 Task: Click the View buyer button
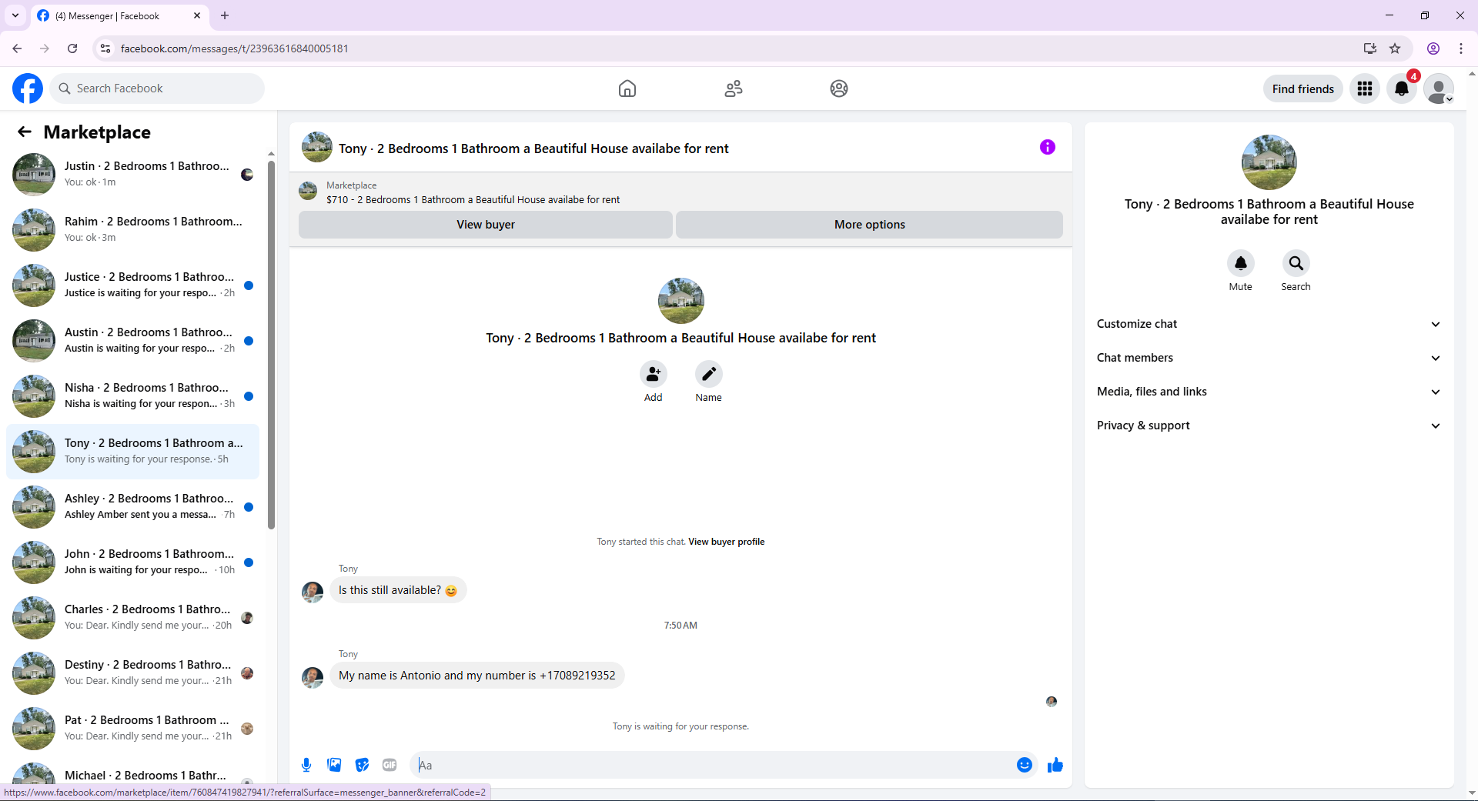486,225
